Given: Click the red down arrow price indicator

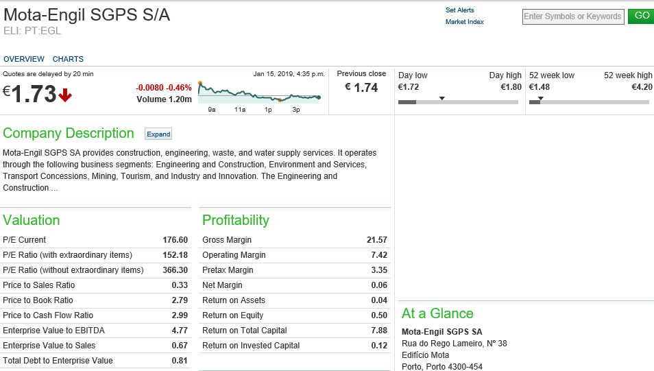Looking at the screenshot, I should (65, 95).
